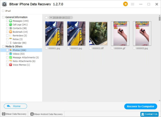The width and height of the screenshot is (161, 117).
Task: Click the Home button
Action: [x=16, y=106]
